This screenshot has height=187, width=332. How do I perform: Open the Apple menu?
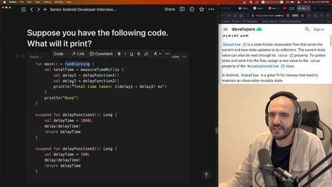point(4,2)
